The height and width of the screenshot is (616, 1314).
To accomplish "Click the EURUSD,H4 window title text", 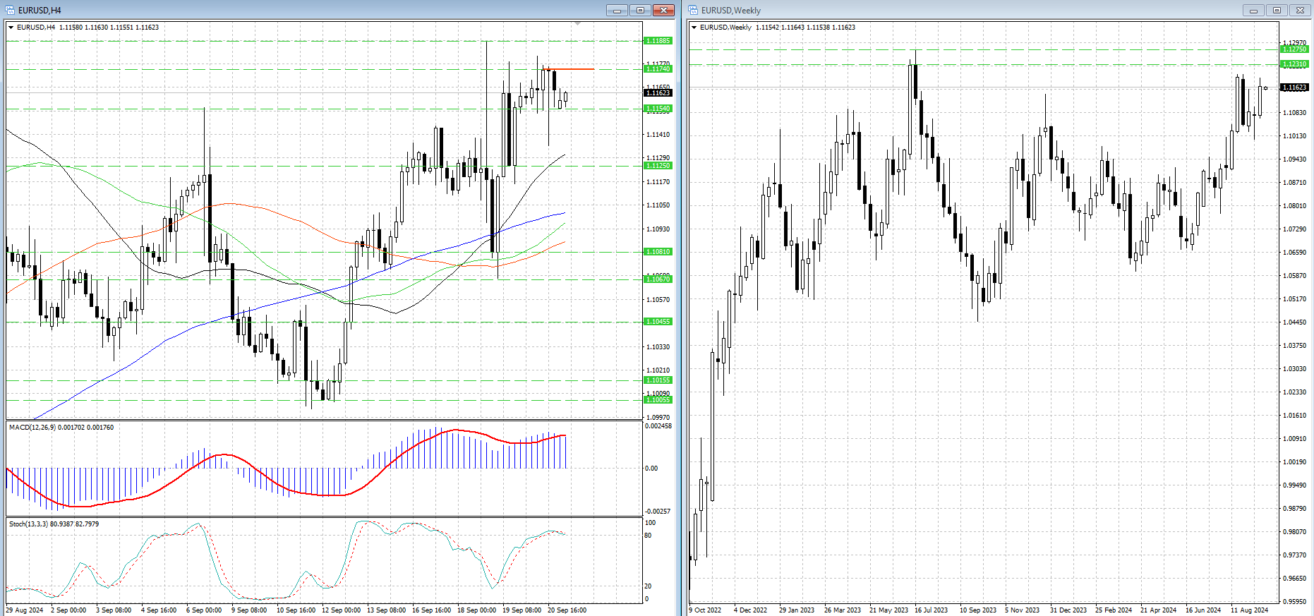I will [x=40, y=11].
